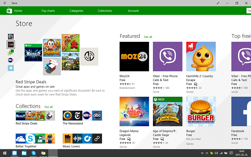Open the Facebook app tile
251x157 pixels.
tap(241, 111)
